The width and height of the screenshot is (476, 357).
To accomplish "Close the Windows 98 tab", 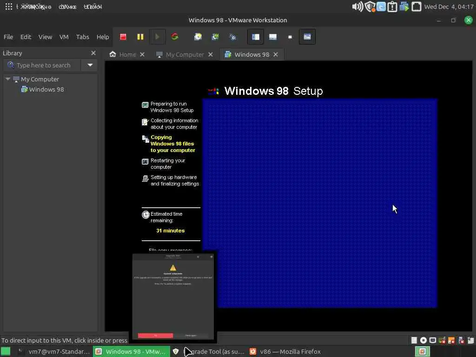I will pos(275,54).
